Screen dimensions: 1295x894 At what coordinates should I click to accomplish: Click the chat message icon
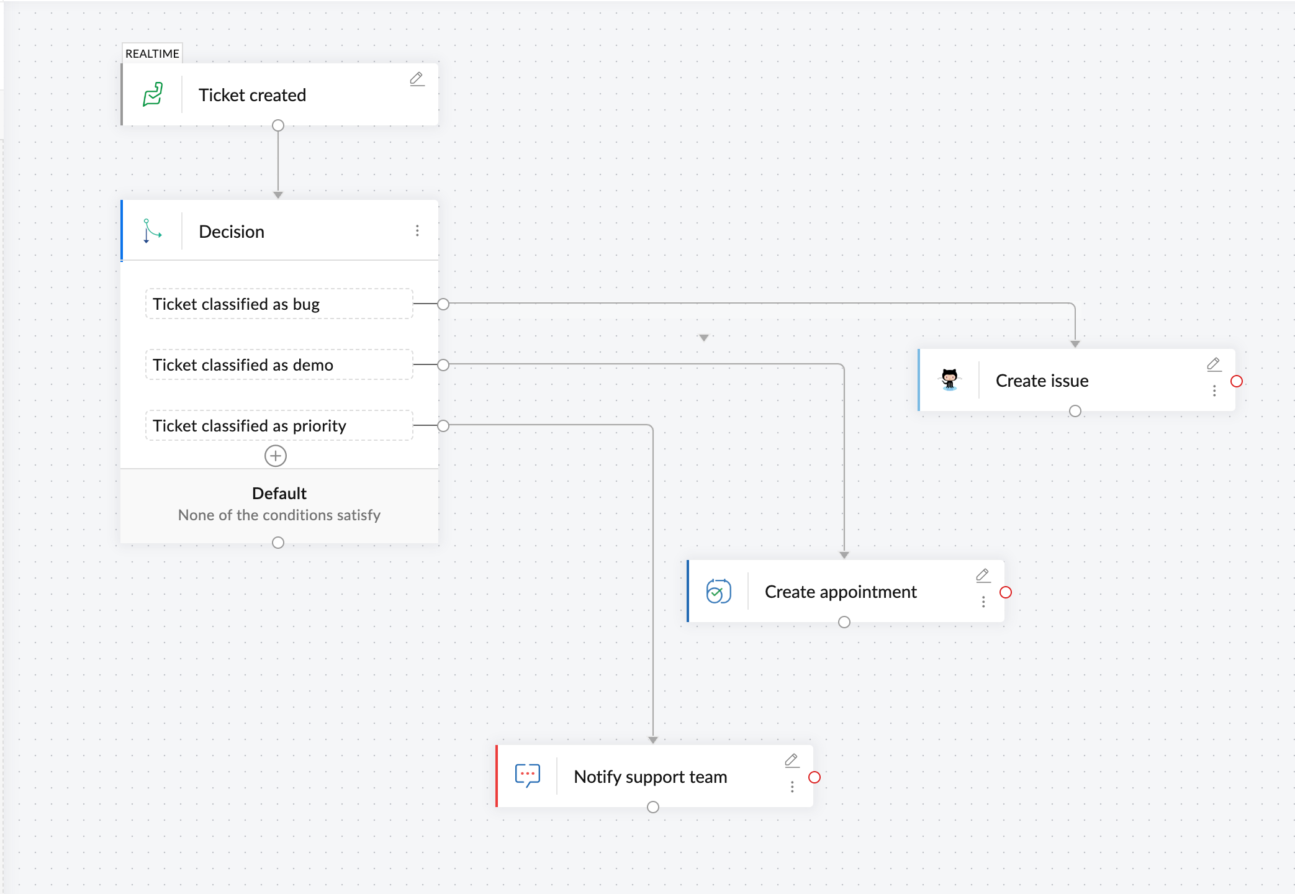tap(527, 775)
